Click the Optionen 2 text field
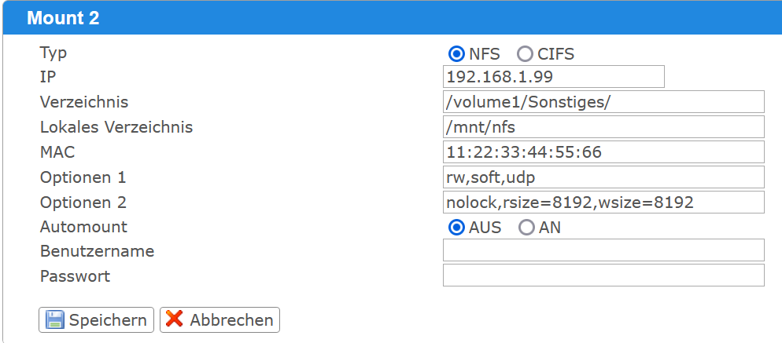This screenshot has width=782, height=343. (x=603, y=203)
